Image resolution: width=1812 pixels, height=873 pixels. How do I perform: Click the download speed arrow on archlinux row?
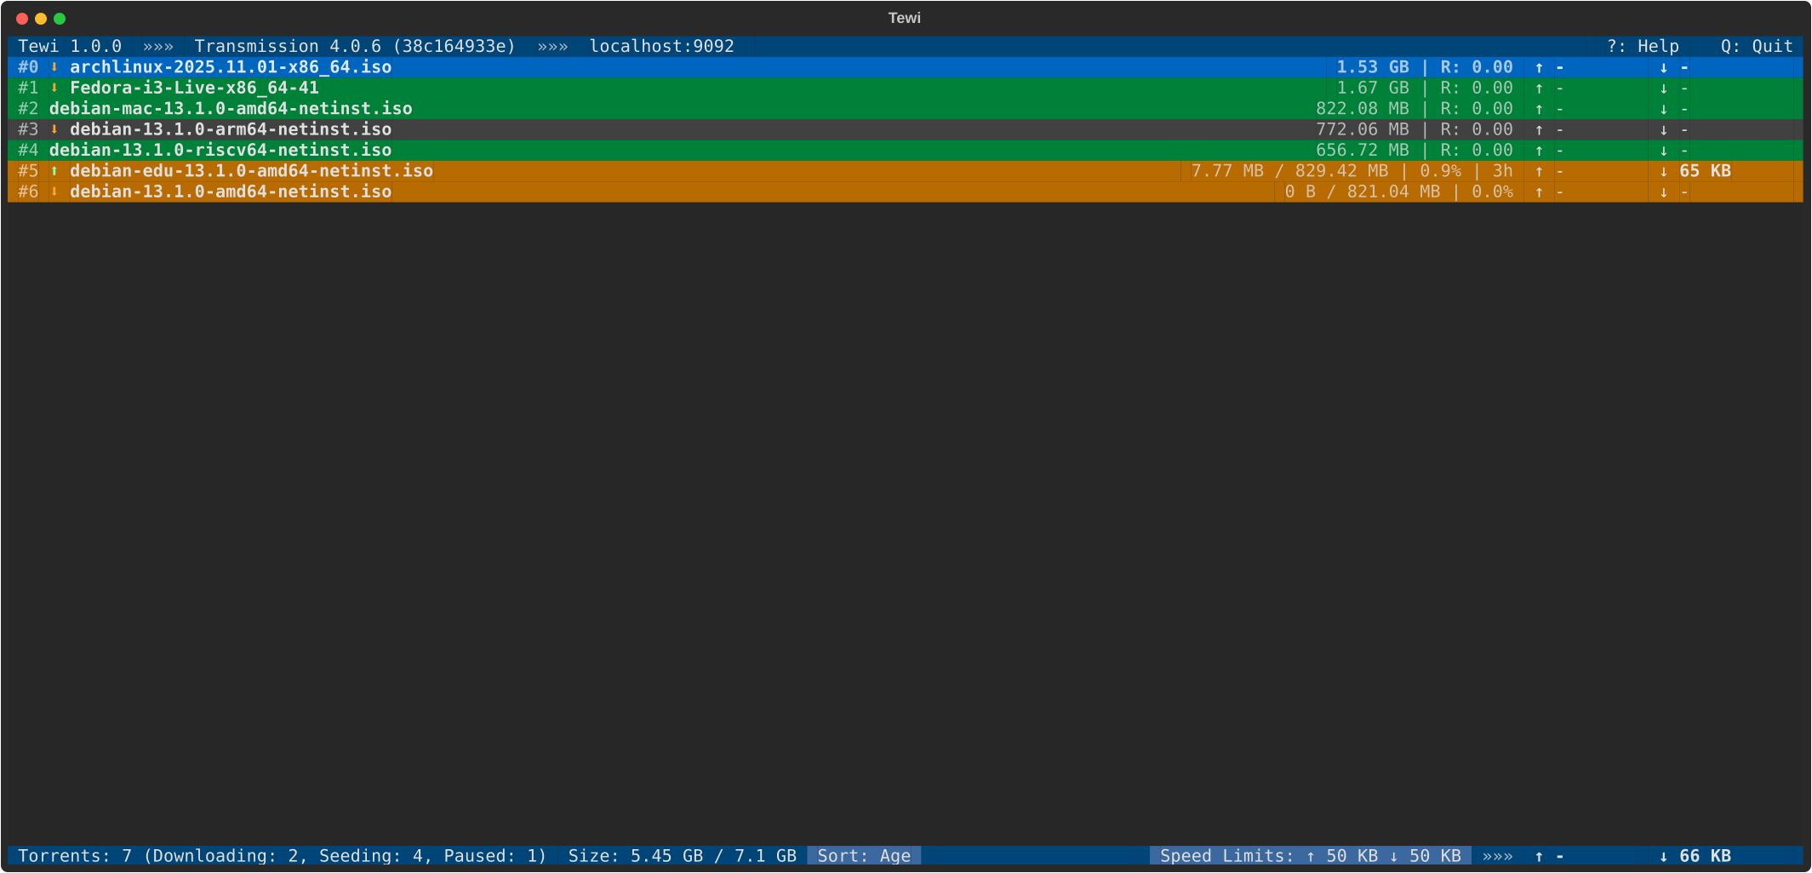tap(1664, 67)
